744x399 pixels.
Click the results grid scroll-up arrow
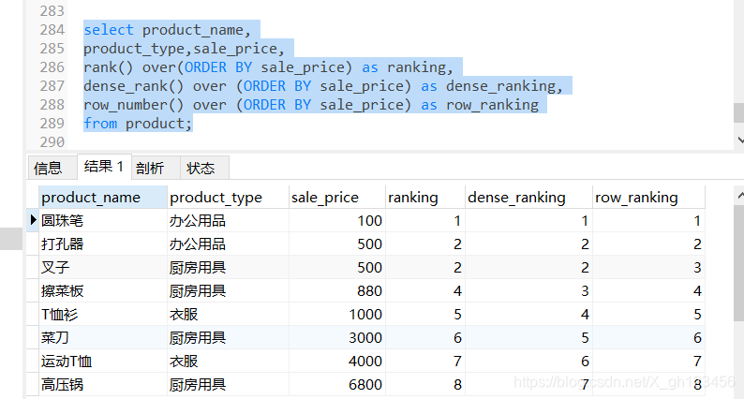click(740, 196)
